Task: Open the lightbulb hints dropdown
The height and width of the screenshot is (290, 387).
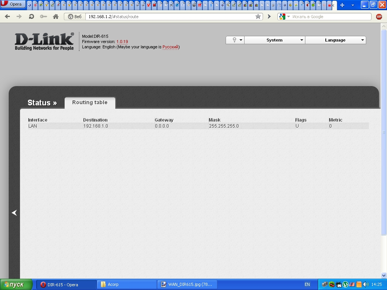Action: point(235,40)
